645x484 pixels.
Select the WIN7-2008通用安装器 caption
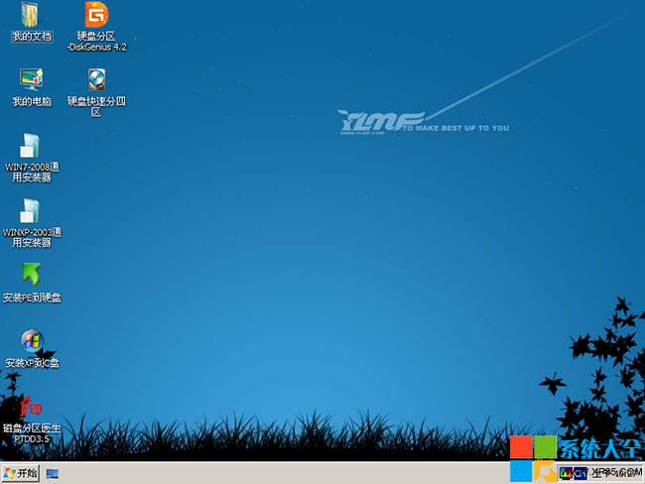pos(32,172)
